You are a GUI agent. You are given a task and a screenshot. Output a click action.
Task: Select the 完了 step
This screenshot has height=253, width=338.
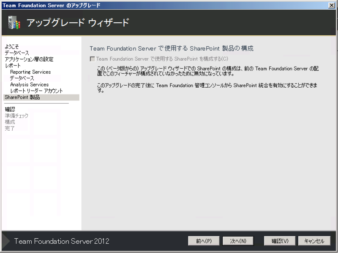pyautogui.click(x=10, y=129)
